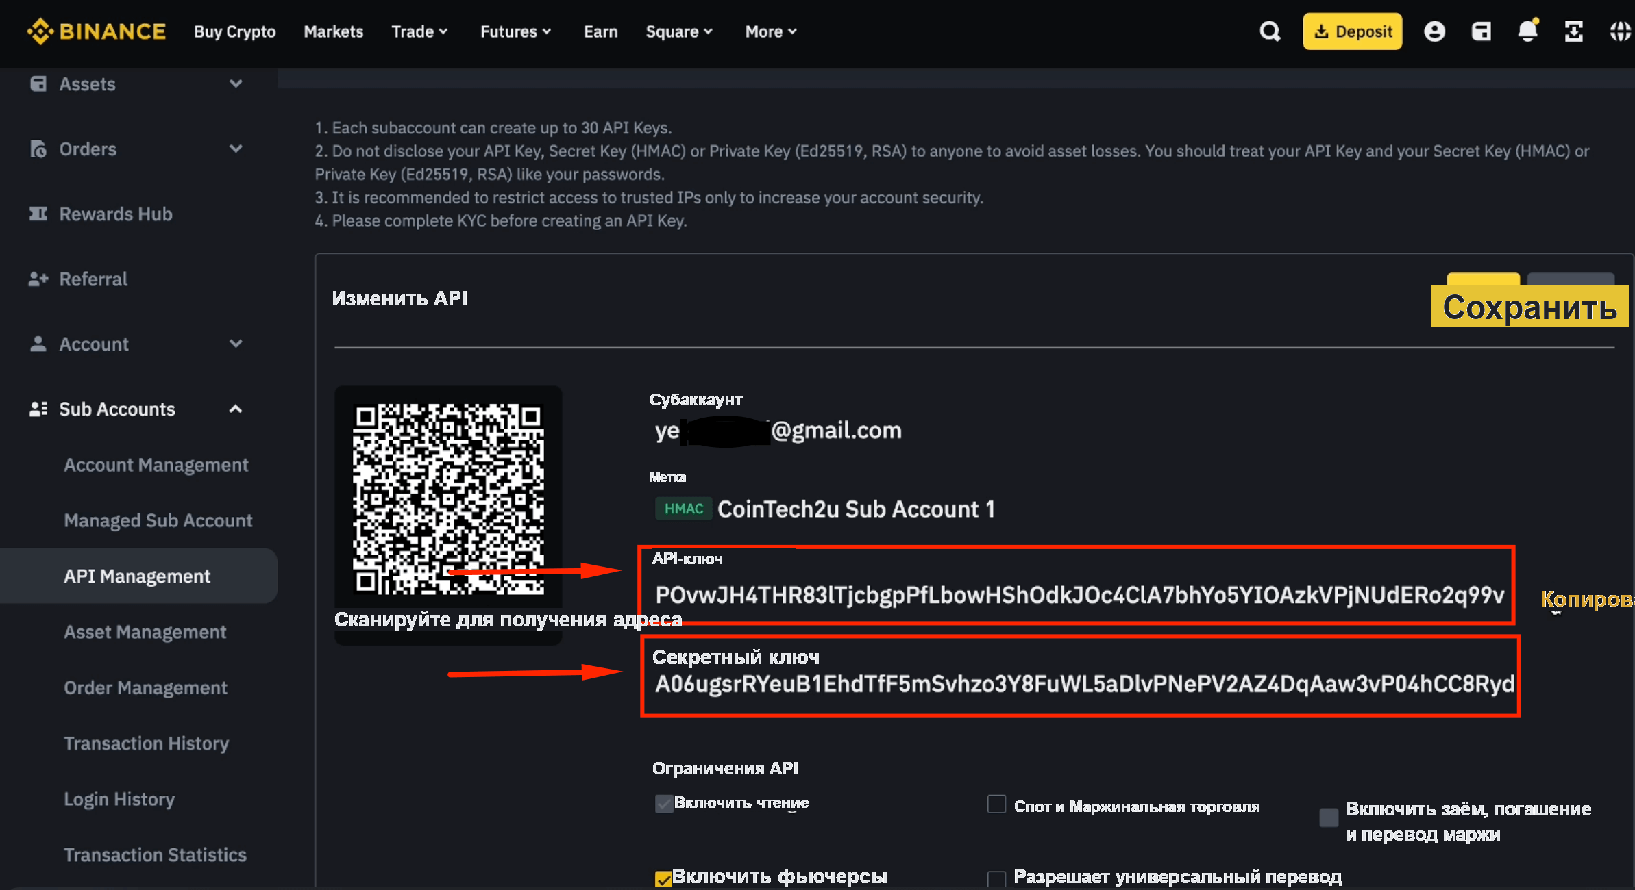Open Transaction History in sidebar
Viewport: 1635px width, 890px height.
pyautogui.click(x=147, y=743)
